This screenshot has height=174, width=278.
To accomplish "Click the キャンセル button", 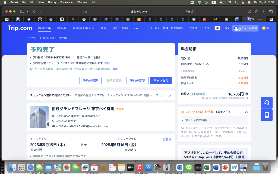I will click(161, 80).
